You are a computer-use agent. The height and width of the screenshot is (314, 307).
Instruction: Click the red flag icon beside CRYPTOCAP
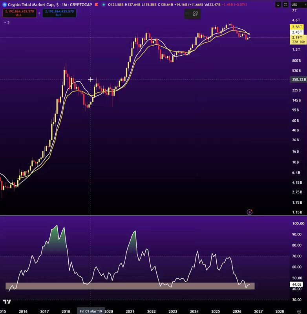(x=96, y=5)
